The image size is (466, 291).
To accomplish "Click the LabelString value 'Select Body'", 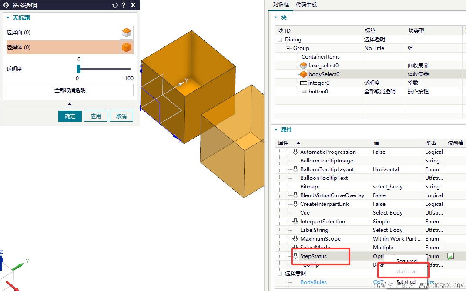I will tap(388, 230).
